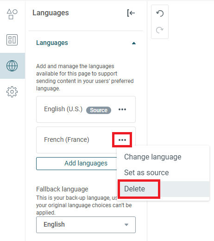Click the Source badge on English
The width and height of the screenshot is (214, 241).
(x=99, y=110)
